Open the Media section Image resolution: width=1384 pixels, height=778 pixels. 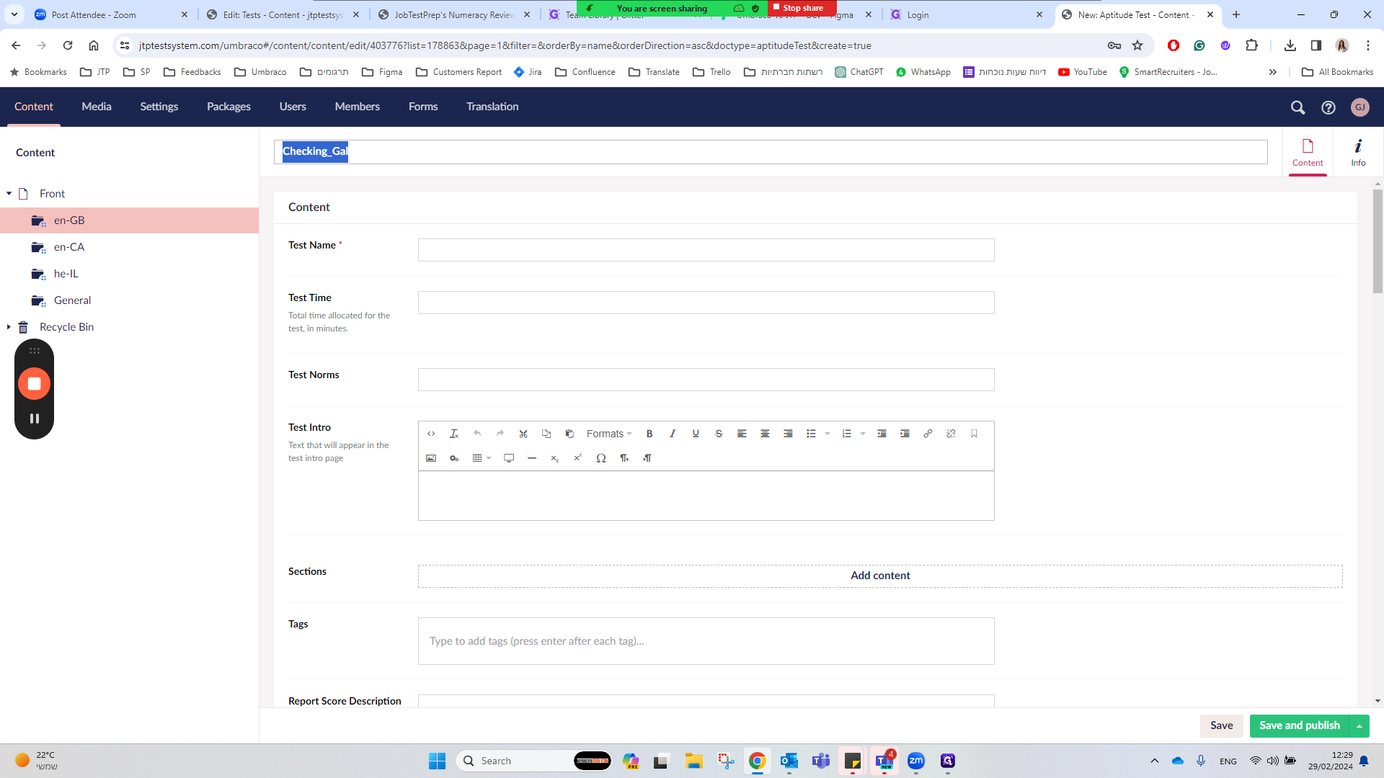coord(97,107)
